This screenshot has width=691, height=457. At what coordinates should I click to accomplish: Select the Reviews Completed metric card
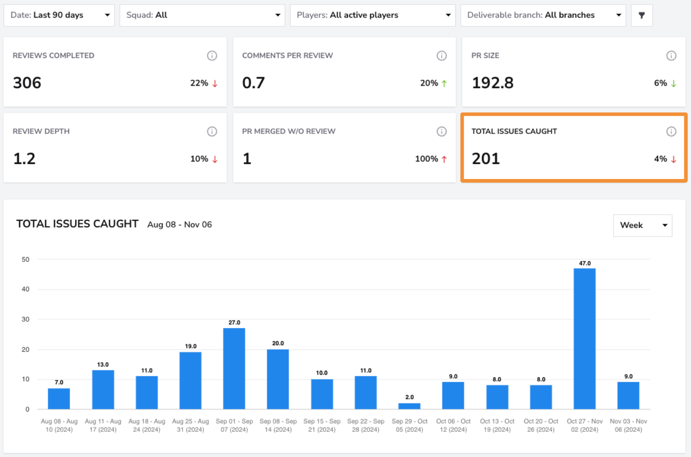click(x=115, y=72)
